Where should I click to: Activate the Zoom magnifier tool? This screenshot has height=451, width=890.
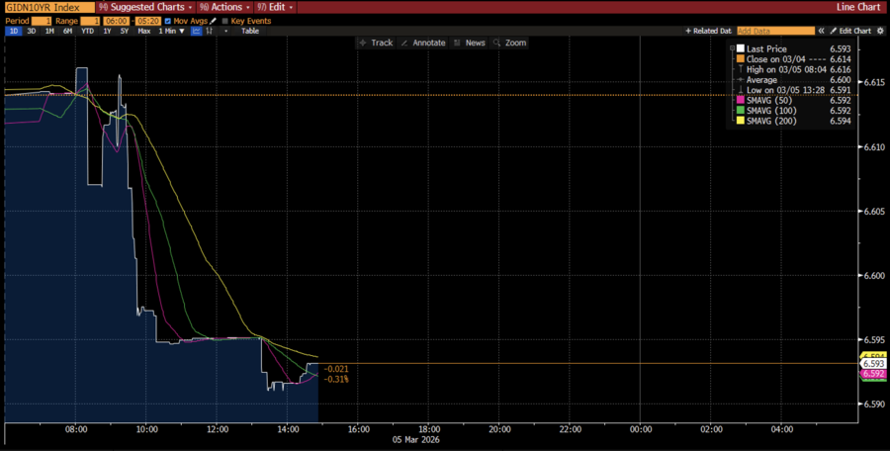click(x=510, y=43)
